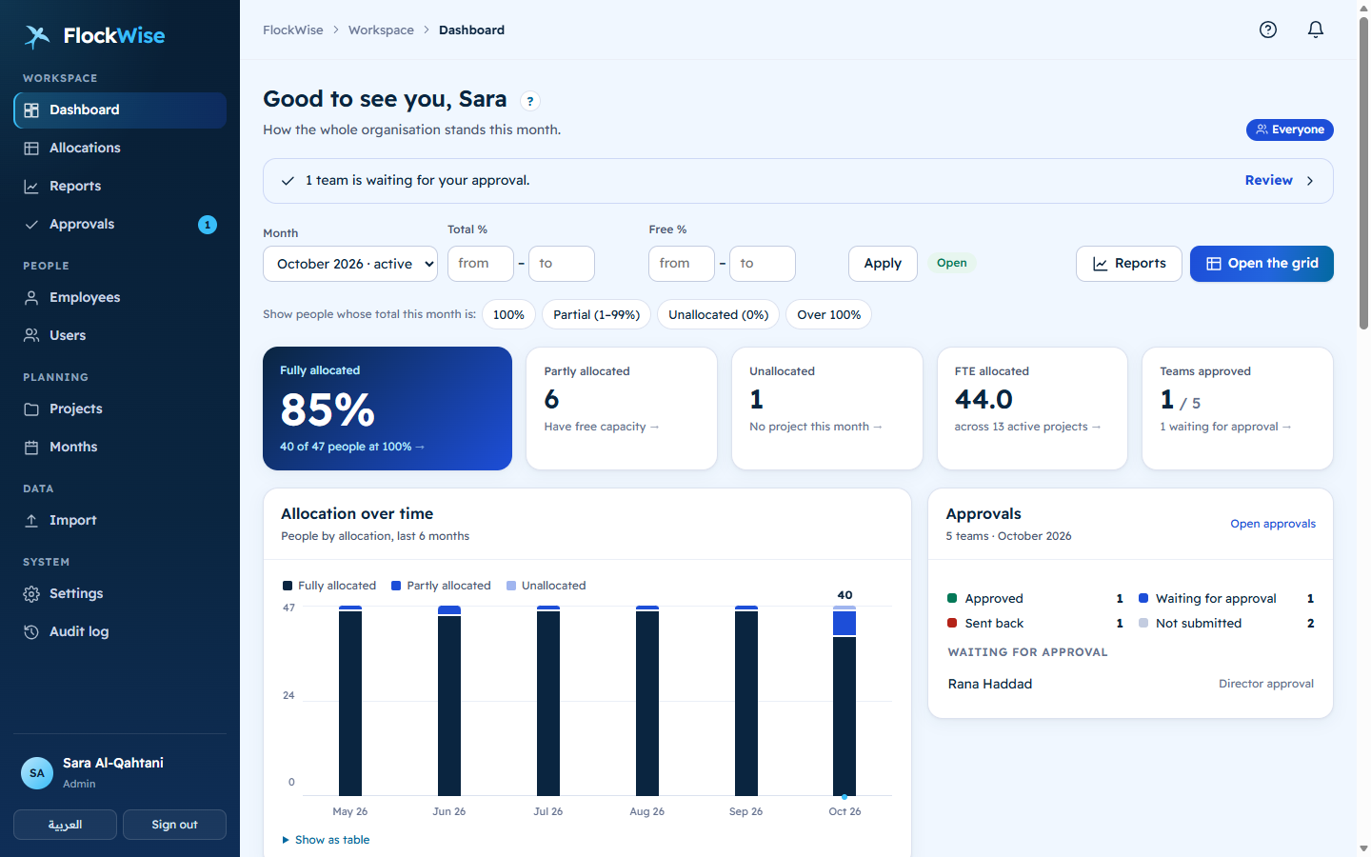
Task: Click the Free % from field
Action: pos(682,264)
